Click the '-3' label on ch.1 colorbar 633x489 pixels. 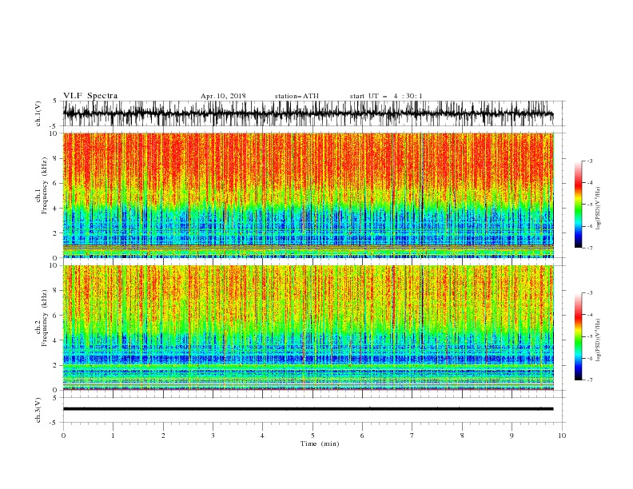[x=589, y=161]
